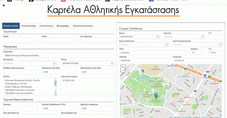227x118 pixels.
Task: Open the CC-BY-SA license link
Action: tap(204, 117)
